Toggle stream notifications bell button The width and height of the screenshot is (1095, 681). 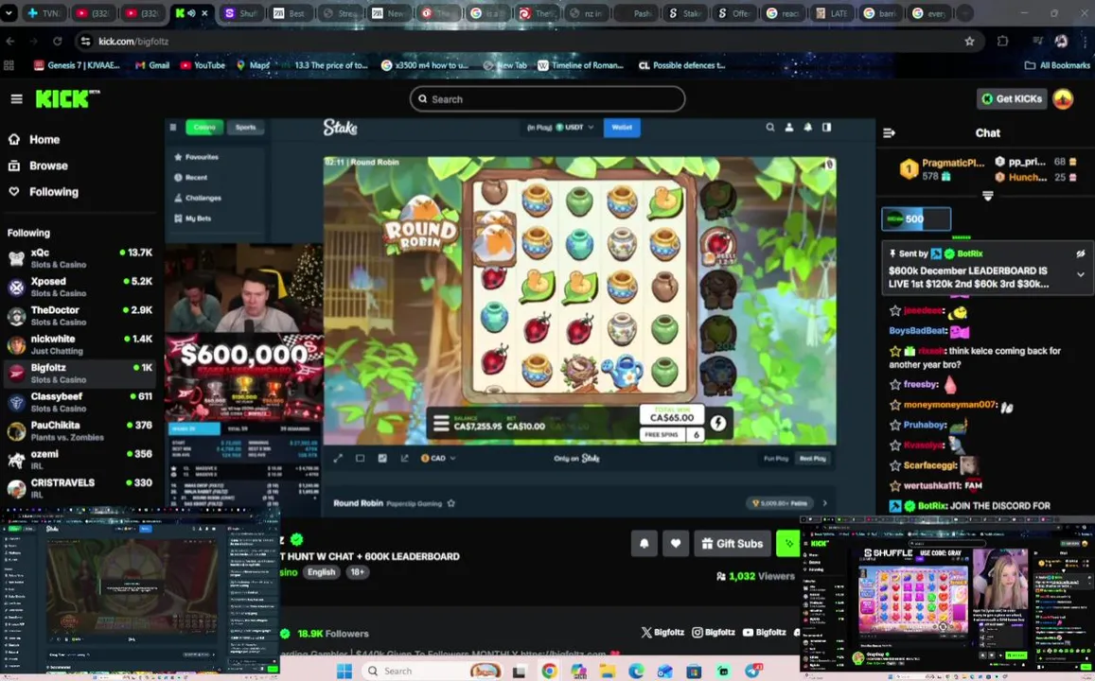coord(644,544)
